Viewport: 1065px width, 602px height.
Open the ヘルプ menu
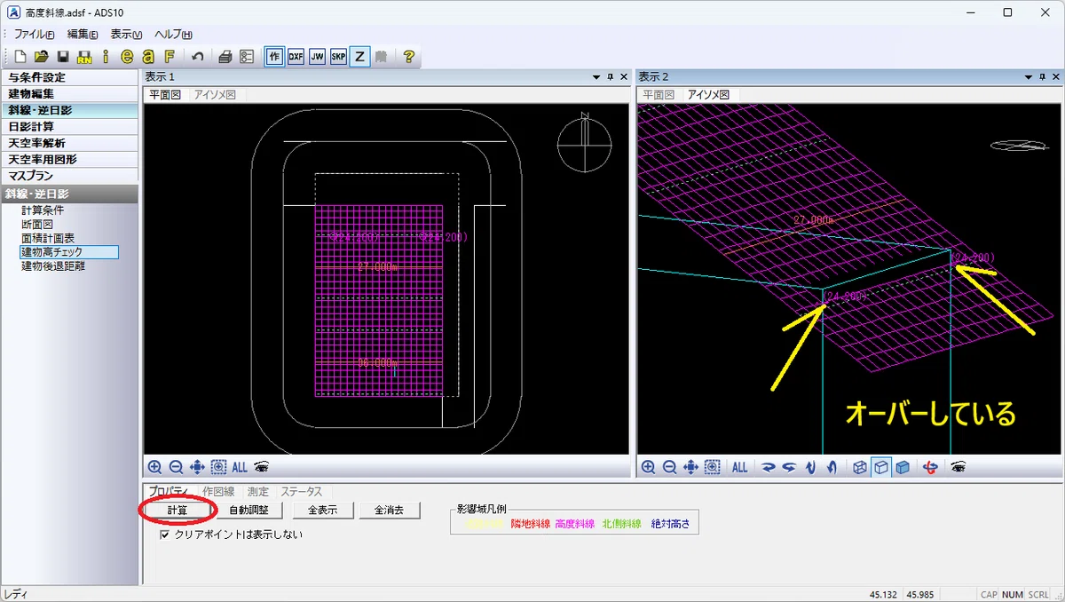173,34
